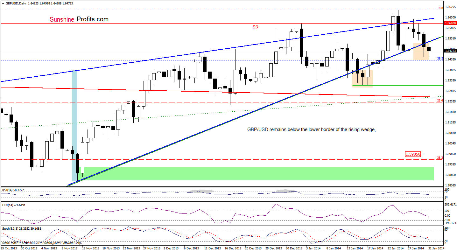This screenshot has width=457, height=251.
Task: Select the tall light-blue vertical rectangle
Action: tap(75, 126)
